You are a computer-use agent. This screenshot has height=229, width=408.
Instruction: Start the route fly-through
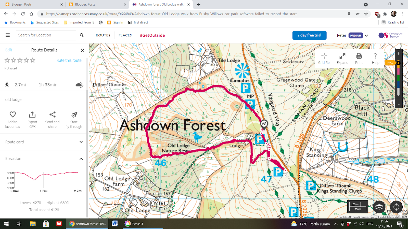point(74,114)
